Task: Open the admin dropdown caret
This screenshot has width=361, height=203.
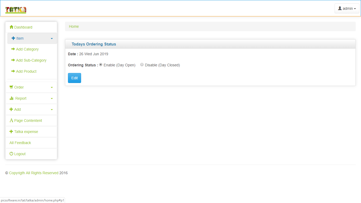Action: (x=355, y=9)
